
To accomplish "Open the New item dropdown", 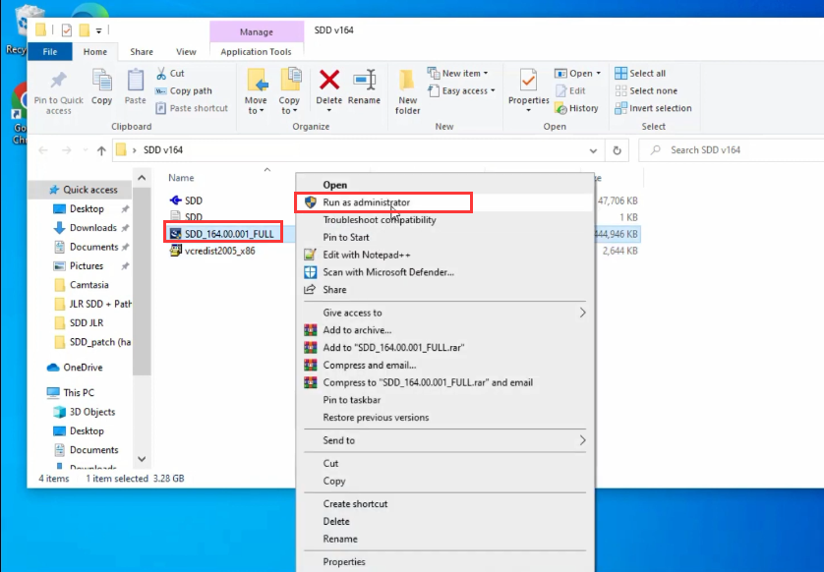I will [x=457, y=73].
